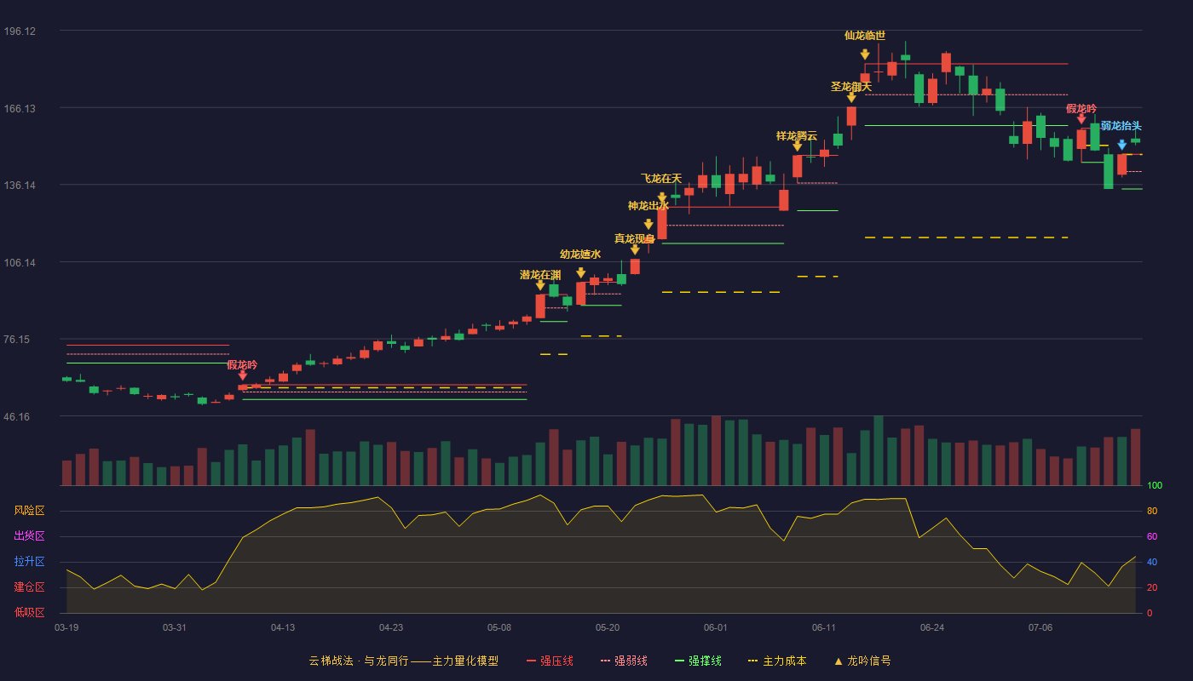Click the 飞龙在天 signal arrow marker

pyautogui.click(x=662, y=197)
